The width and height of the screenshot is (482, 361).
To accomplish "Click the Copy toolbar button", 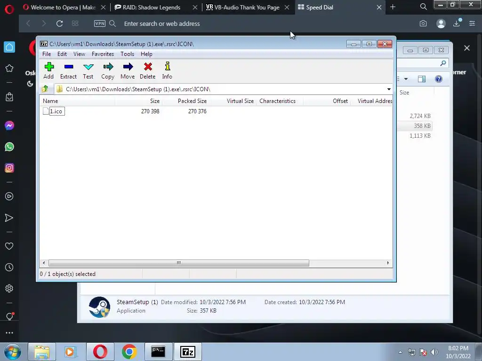I will 108,71.
